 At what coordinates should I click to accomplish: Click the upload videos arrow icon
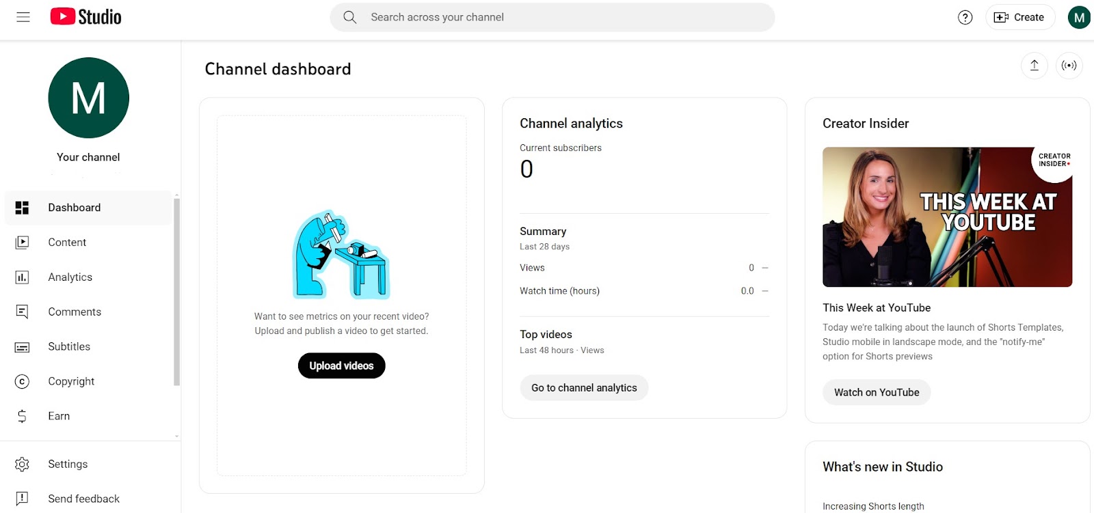point(1035,66)
